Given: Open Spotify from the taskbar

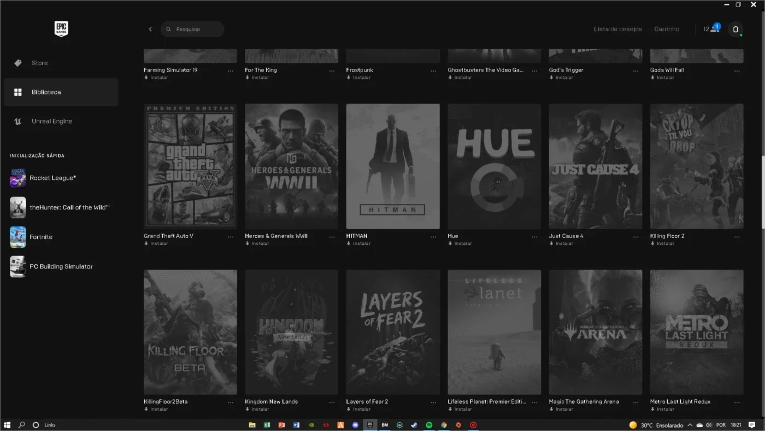Looking at the screenshot, I should 429,425.
